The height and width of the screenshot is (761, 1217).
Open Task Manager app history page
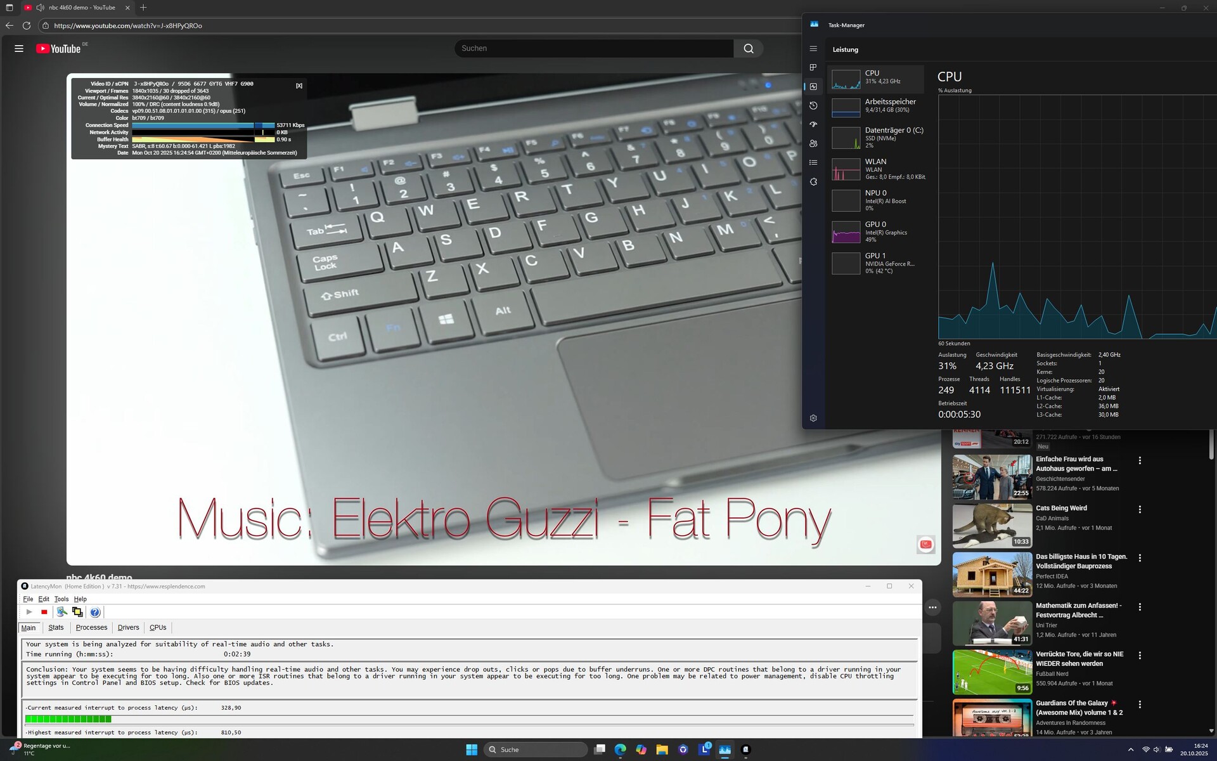point(813,105)
